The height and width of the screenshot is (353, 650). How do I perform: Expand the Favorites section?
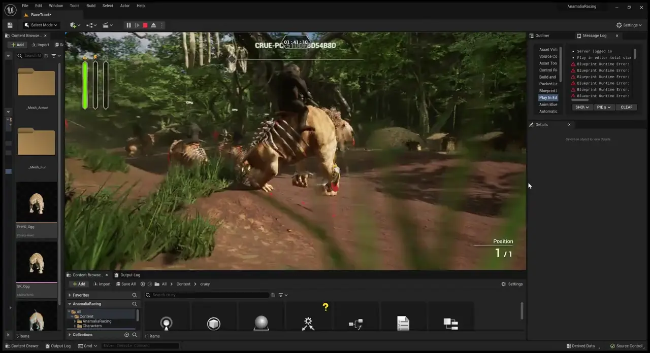click(70, 295)
